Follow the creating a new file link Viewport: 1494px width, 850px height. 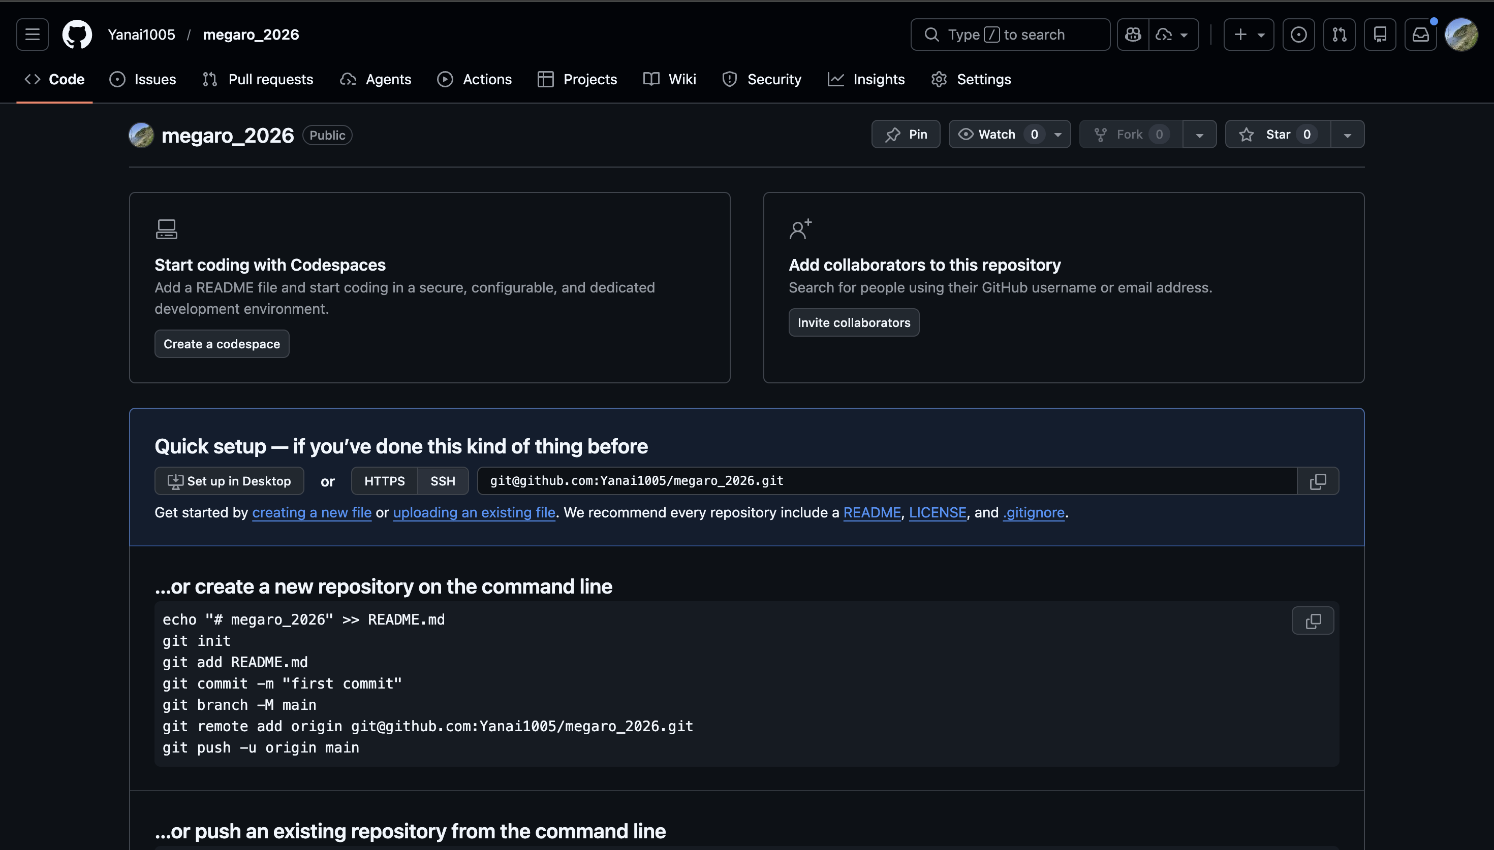pyautogui.click(x=312, y=512)
